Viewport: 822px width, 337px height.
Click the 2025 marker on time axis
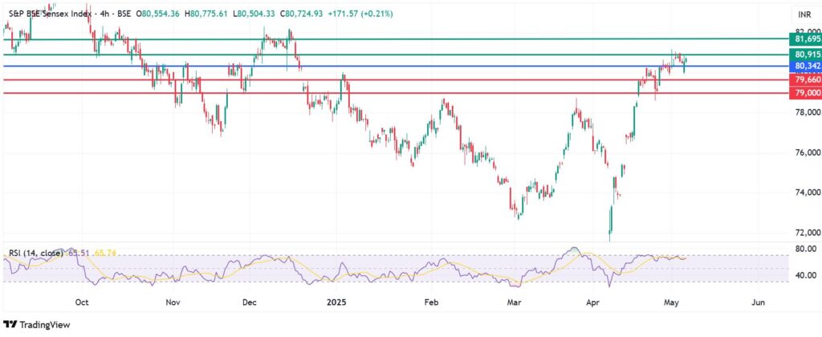click(334, 303)
